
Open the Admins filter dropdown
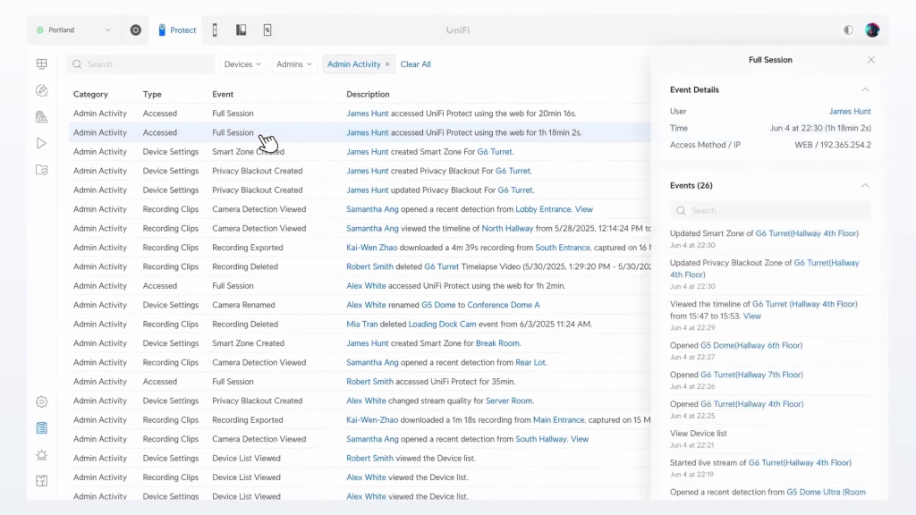[294, 64]
